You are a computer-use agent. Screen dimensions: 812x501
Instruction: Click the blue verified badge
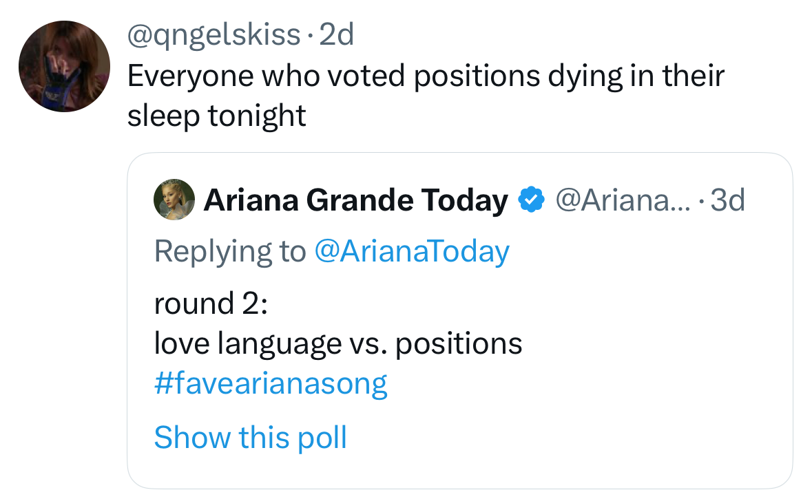click(531, 200)
